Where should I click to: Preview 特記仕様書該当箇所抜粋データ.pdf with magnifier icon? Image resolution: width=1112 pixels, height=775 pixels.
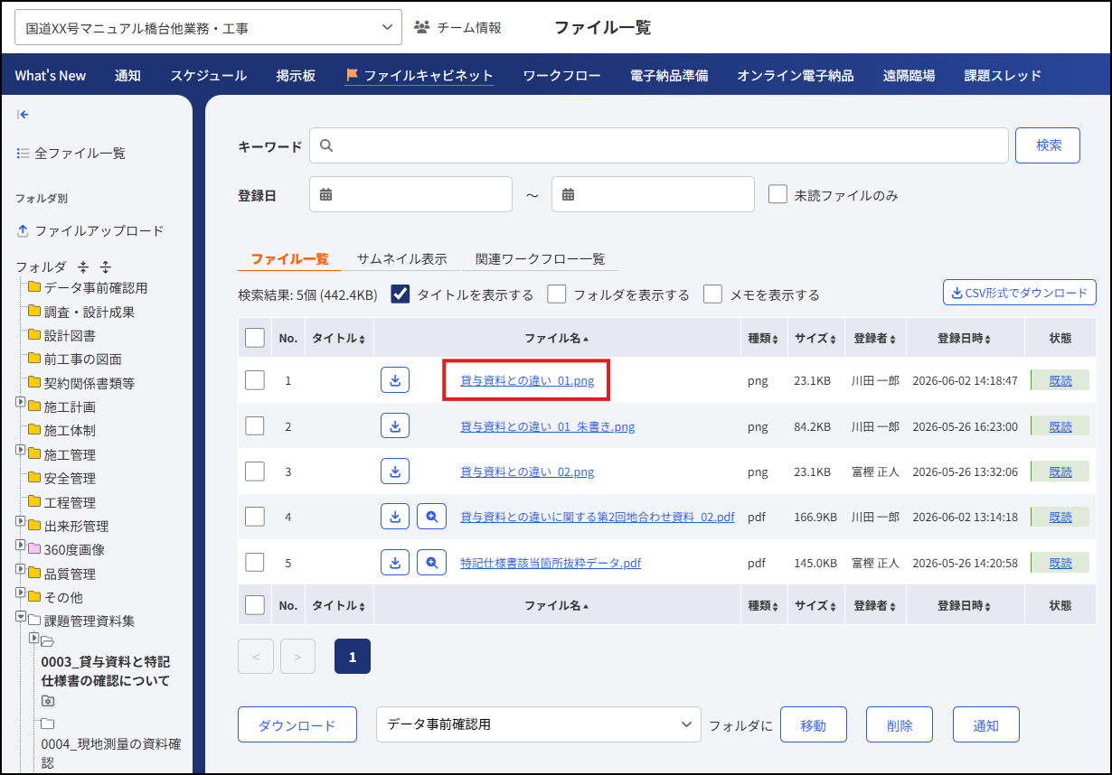point(431,562)
